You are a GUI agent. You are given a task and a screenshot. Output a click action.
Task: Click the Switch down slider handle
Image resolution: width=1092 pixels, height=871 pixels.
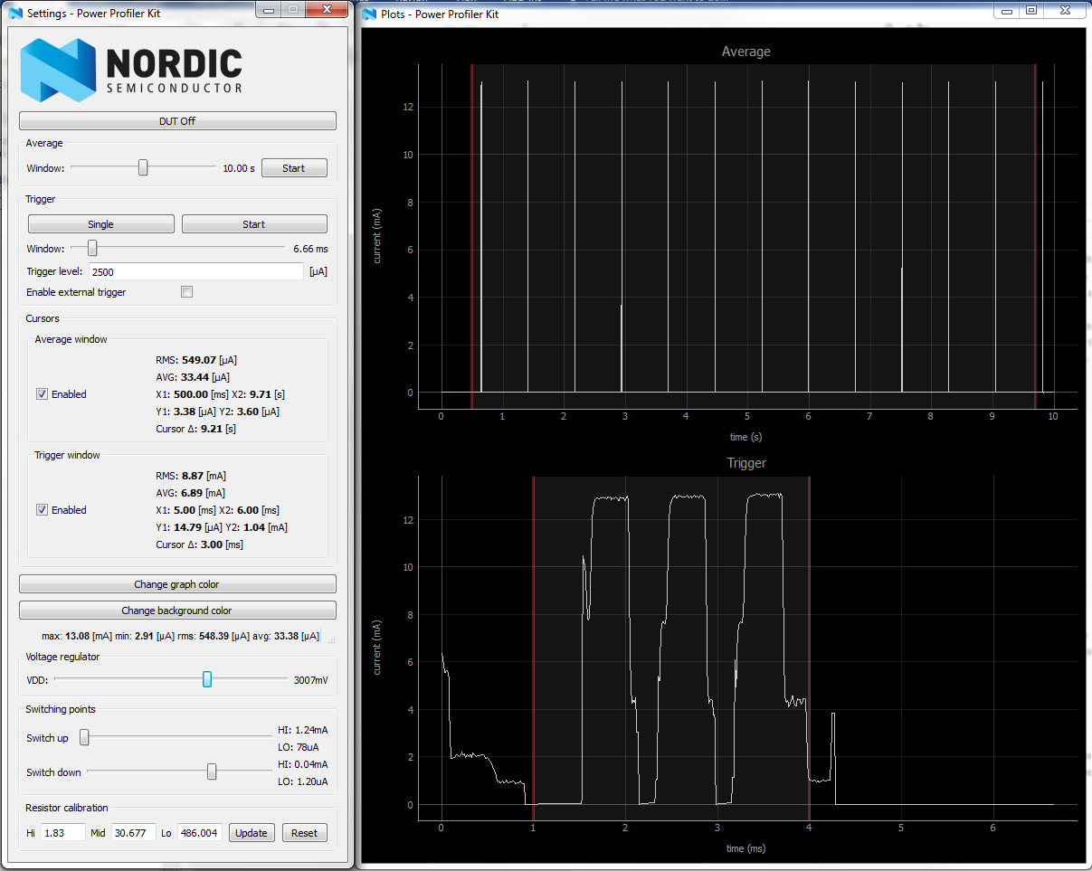pyautogui.click(x=212, y=772)
